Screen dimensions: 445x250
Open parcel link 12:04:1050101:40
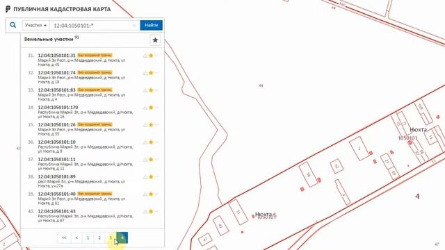tap(57, 194)
